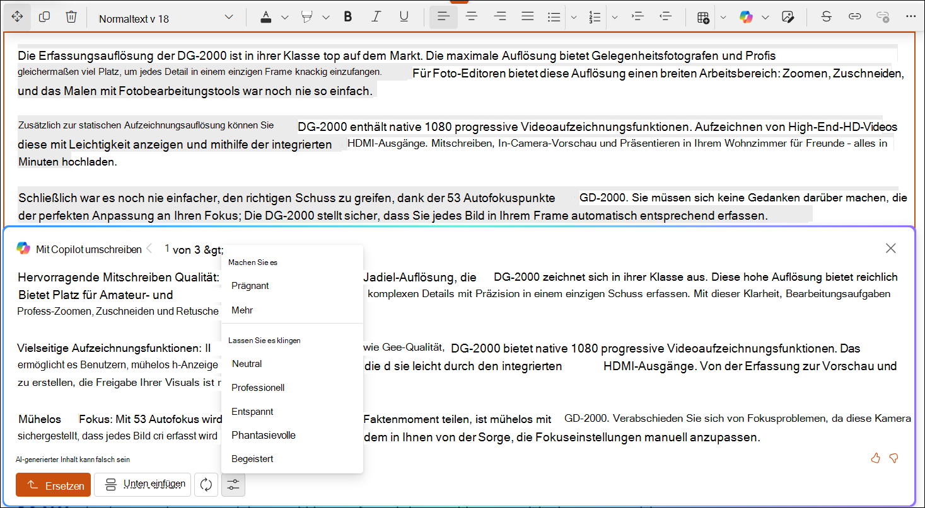This screenshot has width=925, height=508.
Task: Click the 'Mit Copilot umschreiben' title
Action: pyautogui.click(x=89, y=249)
